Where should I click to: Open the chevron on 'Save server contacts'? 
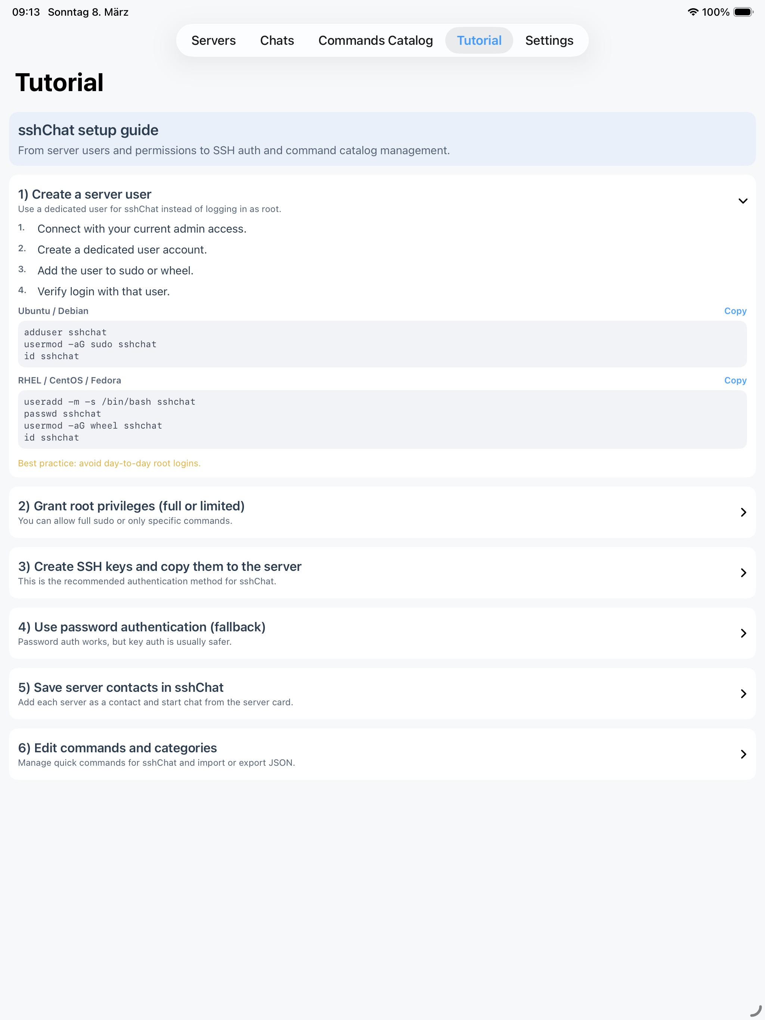[x=743, y=694]
